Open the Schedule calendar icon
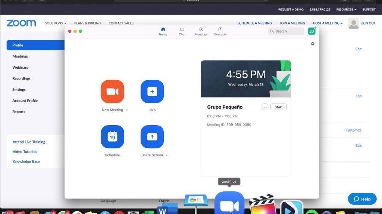 112,137
